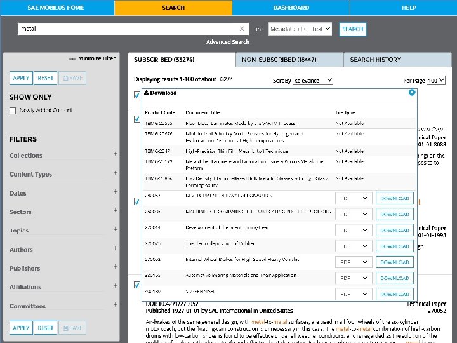Click the Product Code column header
457x343 pixels.
(x=160, y=112)
